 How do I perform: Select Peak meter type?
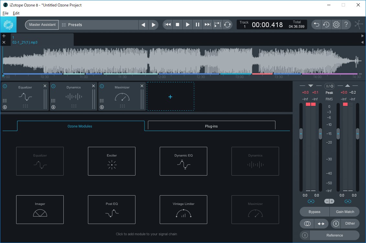[x=329, y=93]
